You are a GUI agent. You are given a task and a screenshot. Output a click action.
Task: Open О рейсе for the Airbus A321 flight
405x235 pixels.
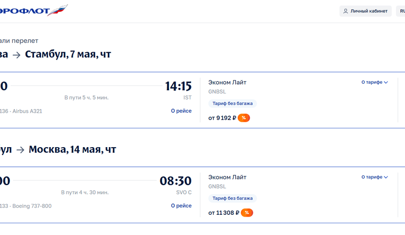[181, 111]
